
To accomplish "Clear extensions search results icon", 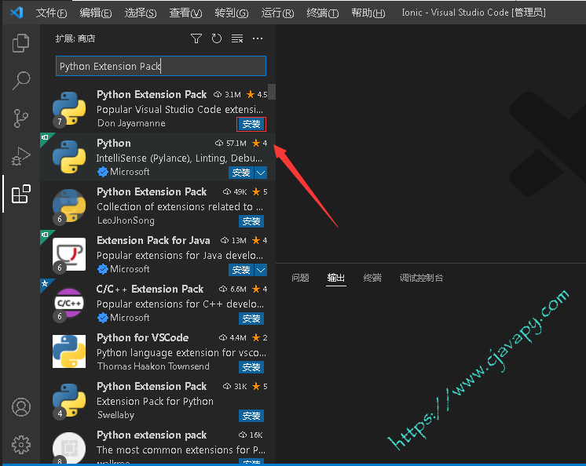I will [237, 38].
